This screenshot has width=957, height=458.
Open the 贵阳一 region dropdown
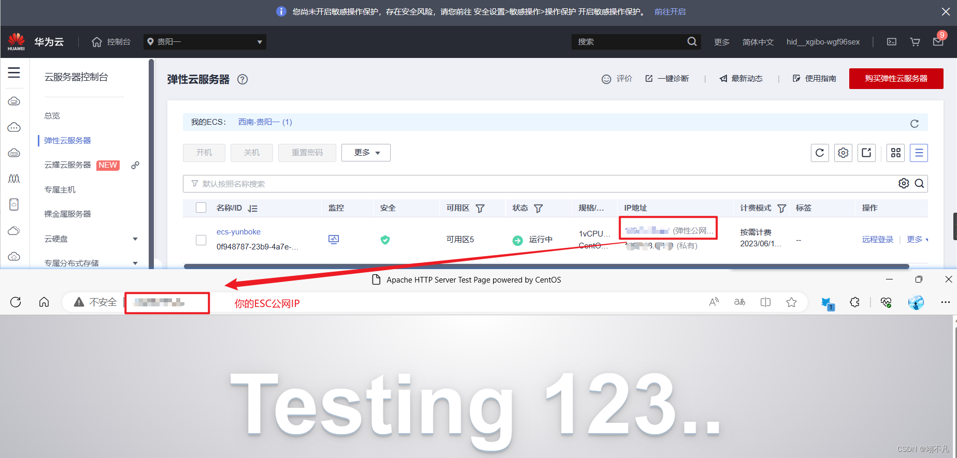pos(205,42)
